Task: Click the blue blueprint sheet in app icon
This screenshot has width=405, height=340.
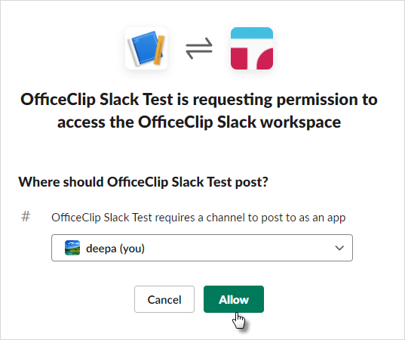Action: click(145, 48)
